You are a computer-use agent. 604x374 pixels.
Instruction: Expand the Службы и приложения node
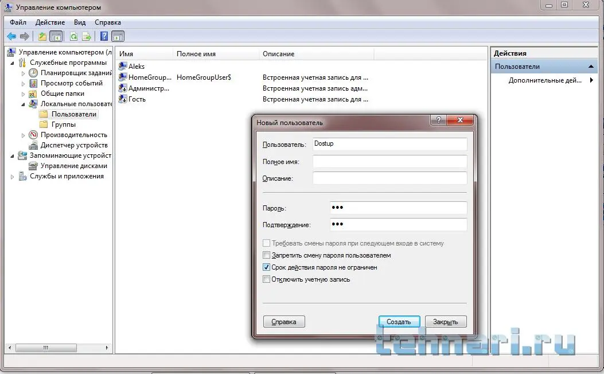tap(12, 177)
